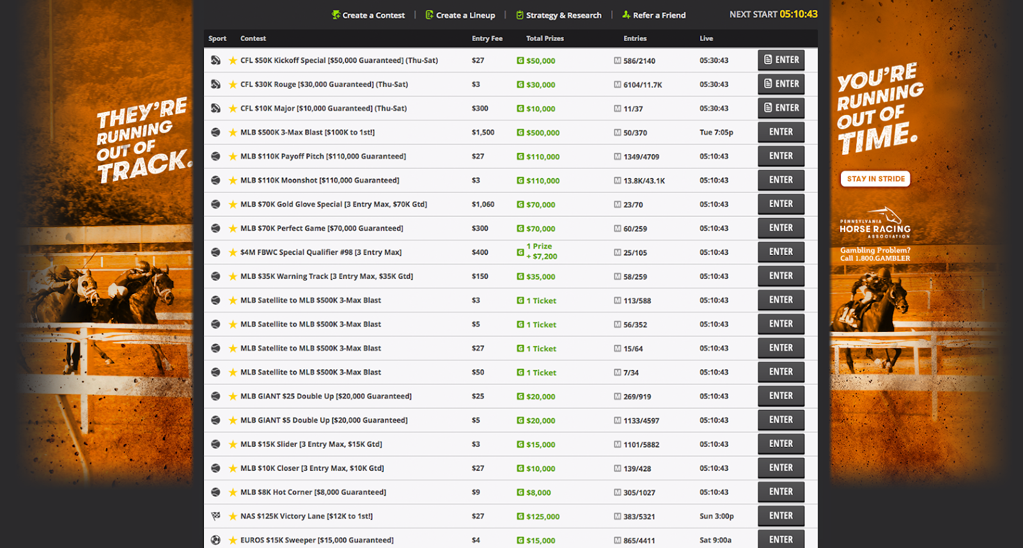Click the soccer ball icon for EUROS $15K Sweeper
1023x548 pixels.
[215, 540]
